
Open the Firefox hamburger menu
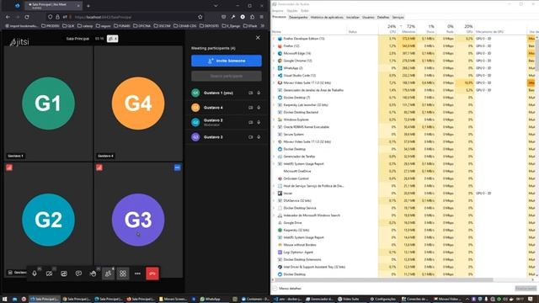coord(262,17)
